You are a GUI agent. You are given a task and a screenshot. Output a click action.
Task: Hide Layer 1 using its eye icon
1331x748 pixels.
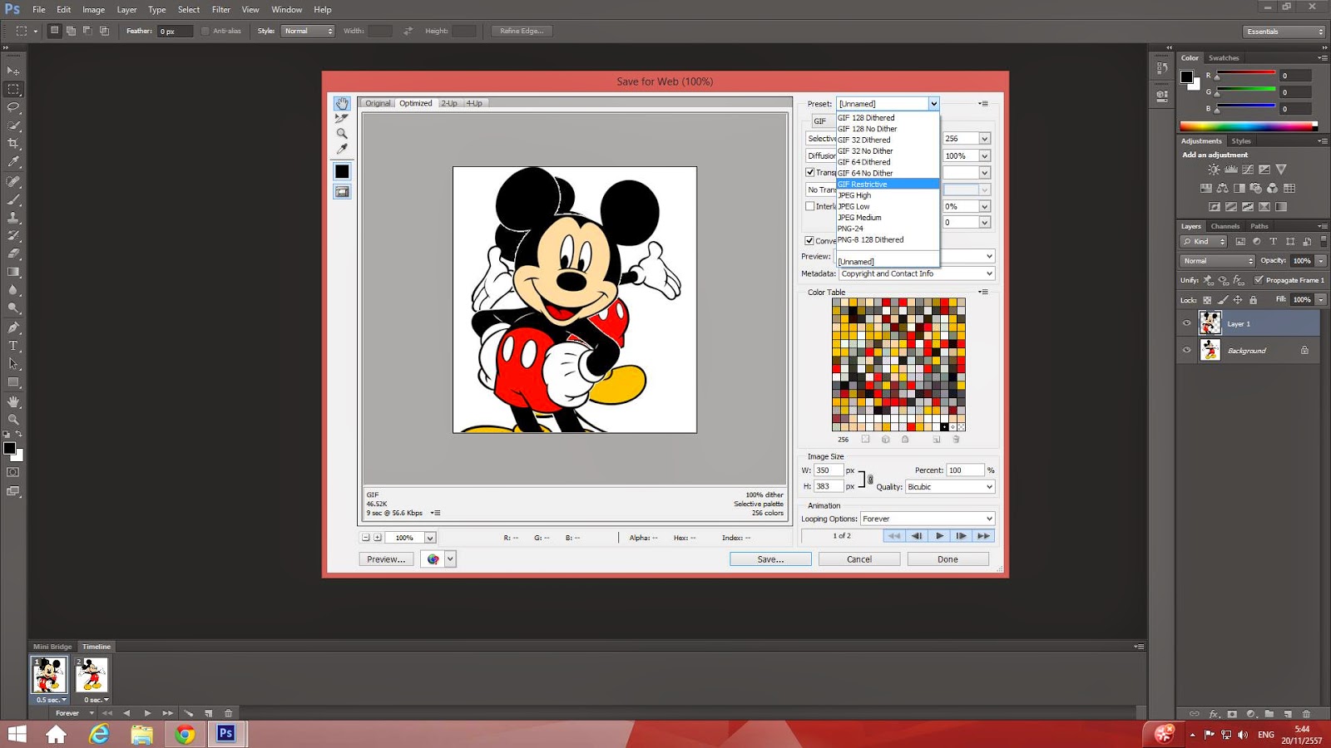pos(1187,323)
